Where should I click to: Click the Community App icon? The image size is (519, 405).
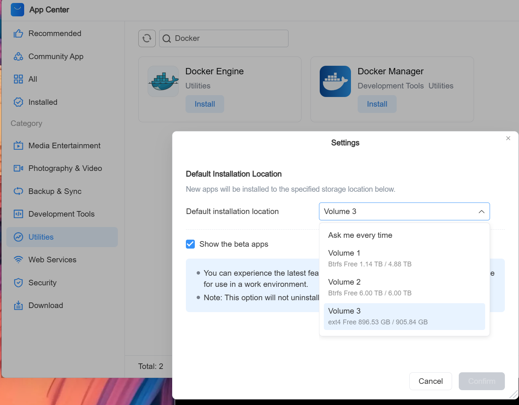(18, 56)
